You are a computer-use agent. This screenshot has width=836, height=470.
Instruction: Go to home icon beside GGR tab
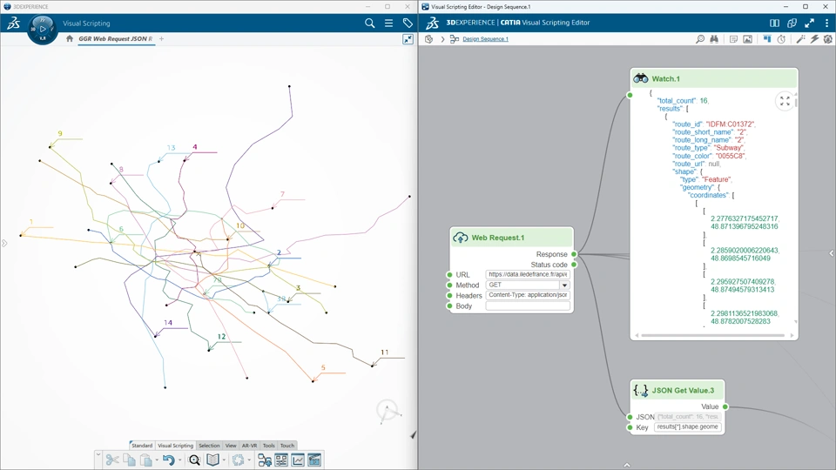[x=70, y=38]
